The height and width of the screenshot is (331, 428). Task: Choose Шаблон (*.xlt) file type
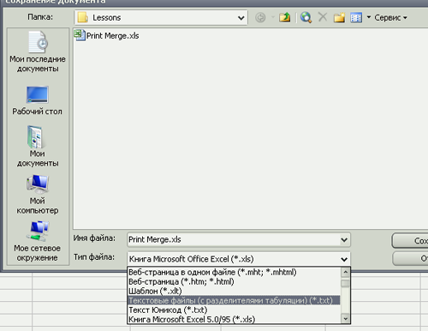point(234,291)
